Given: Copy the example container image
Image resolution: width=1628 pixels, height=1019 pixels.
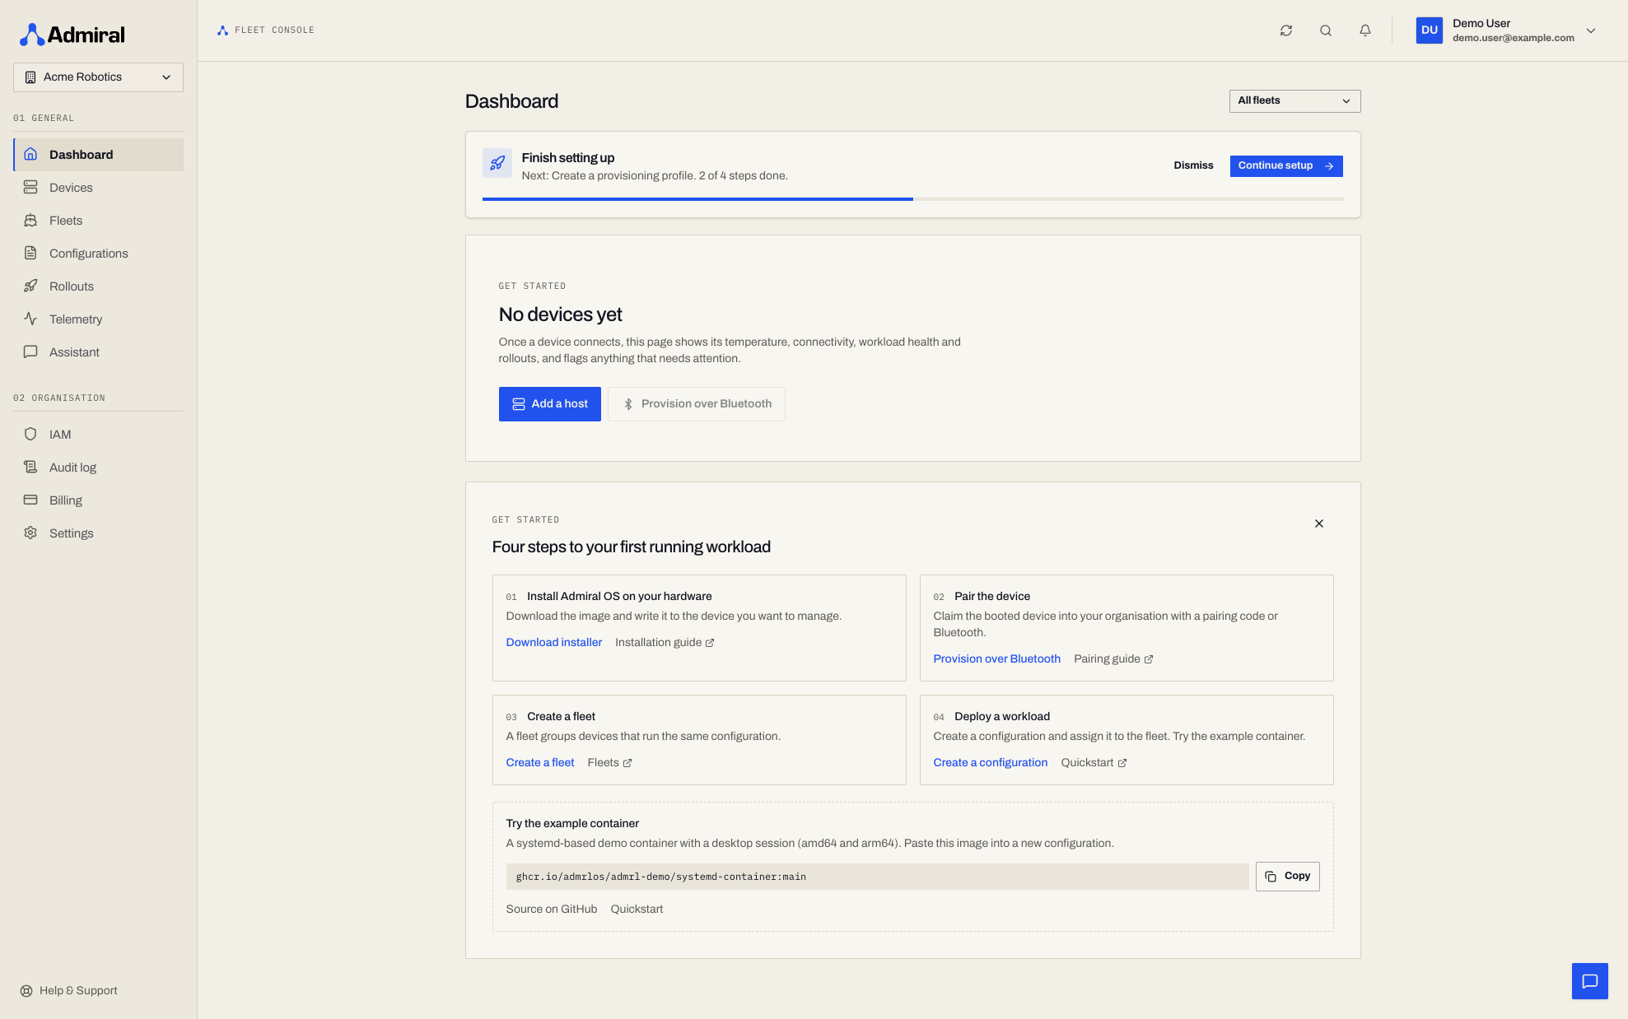Looking at the screenshot, I should 1287,877.
